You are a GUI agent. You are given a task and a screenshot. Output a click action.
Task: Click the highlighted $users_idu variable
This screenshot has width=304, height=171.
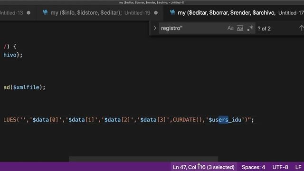pos(225,120)
